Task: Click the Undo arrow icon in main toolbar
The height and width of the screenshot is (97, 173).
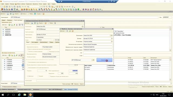Action: [23, 7]
